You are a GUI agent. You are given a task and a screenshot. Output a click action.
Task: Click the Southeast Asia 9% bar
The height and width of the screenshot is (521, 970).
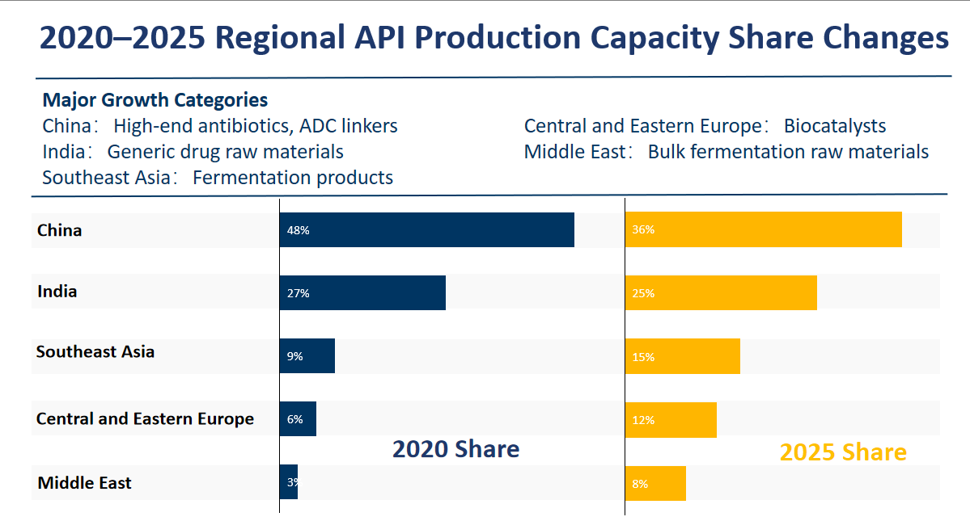tap(306, 355)
